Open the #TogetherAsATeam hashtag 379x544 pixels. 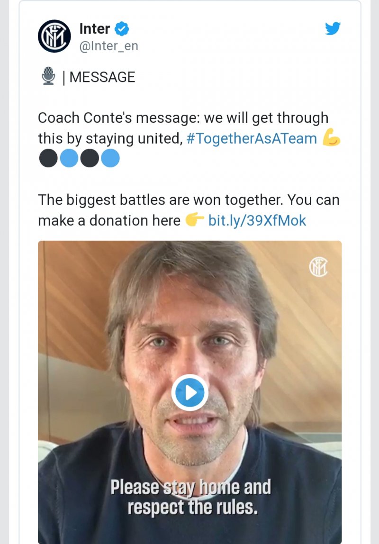(252, 138)
